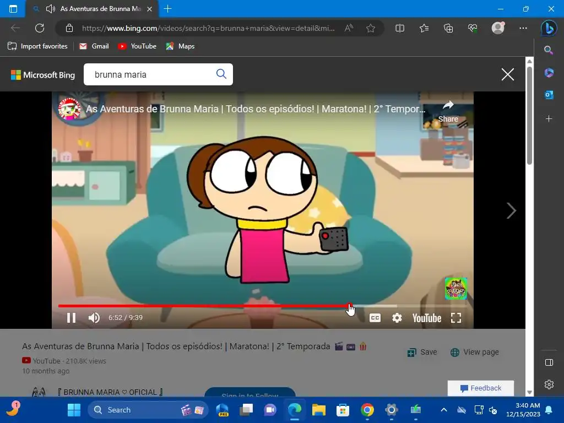Image resolution: width=564 pixels, height=423 pixels.
Task: Click the video title in player
Action: click(256, 109)
